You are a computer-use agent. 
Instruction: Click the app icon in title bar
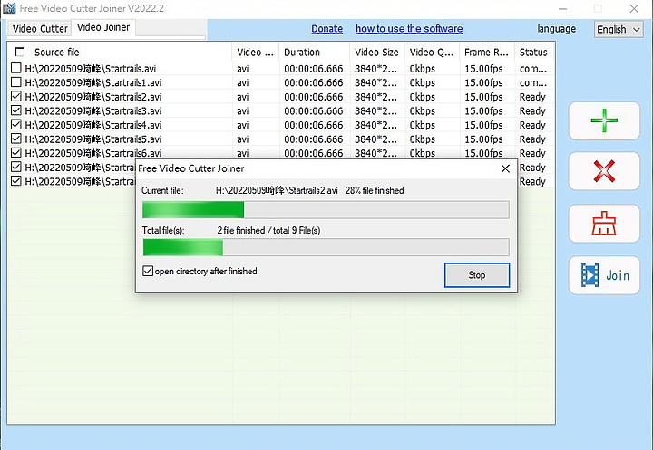(x=9, y=8)
